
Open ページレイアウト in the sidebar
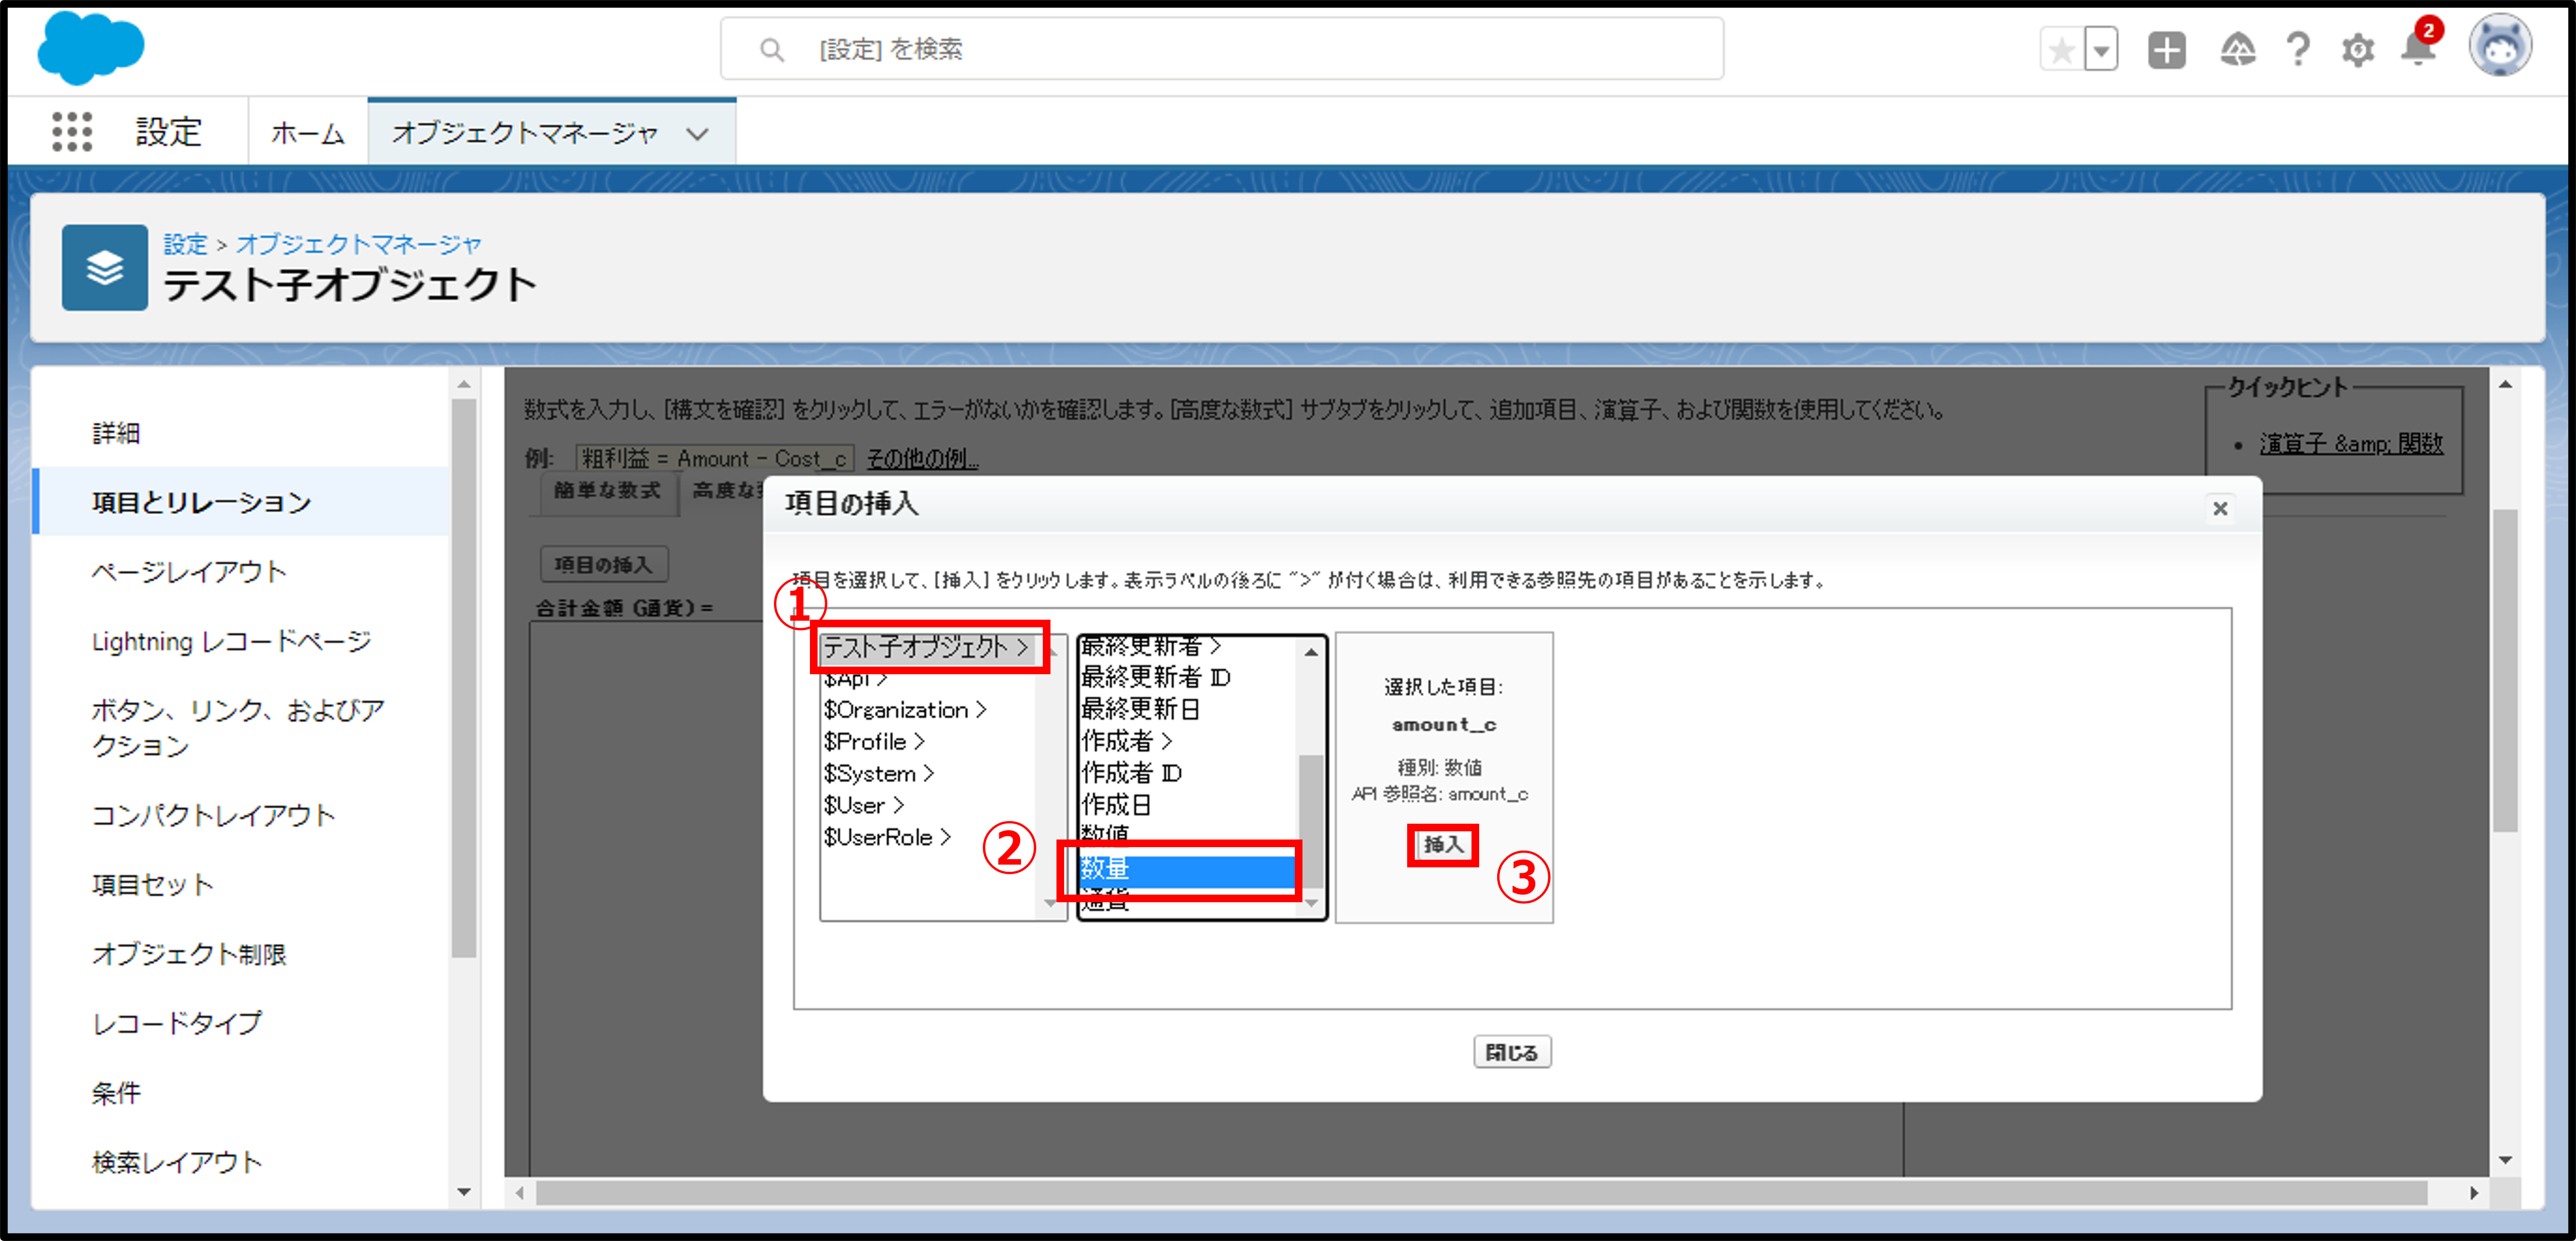pyautogui.click(x=189, y=572)
